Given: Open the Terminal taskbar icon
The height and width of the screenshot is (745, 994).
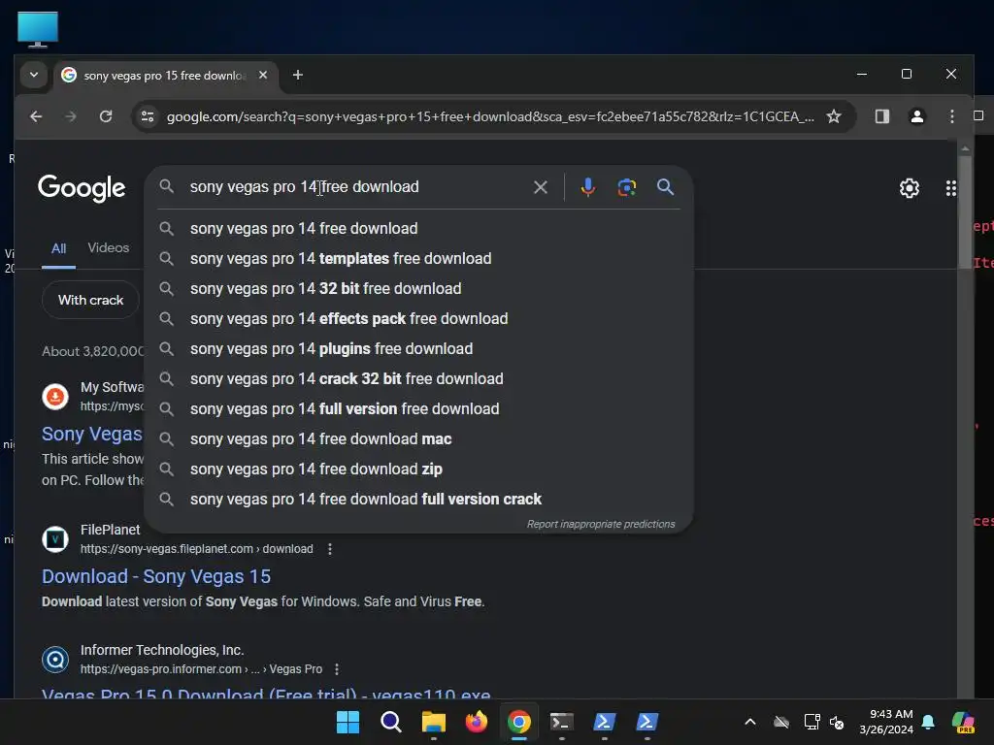Looking at the screenshot, I should tap(562, 722).
